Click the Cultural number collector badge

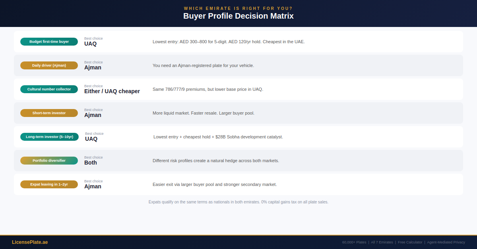pos(49,89)
